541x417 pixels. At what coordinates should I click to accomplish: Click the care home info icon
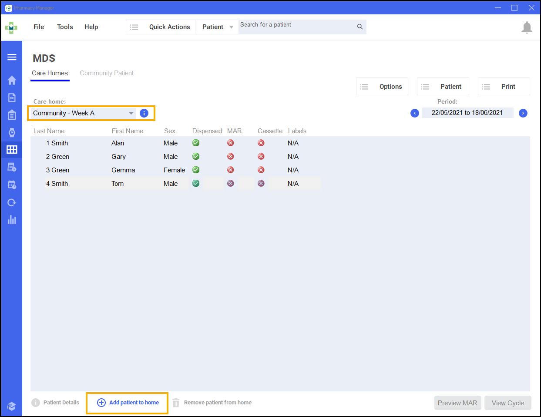(144, 113)
